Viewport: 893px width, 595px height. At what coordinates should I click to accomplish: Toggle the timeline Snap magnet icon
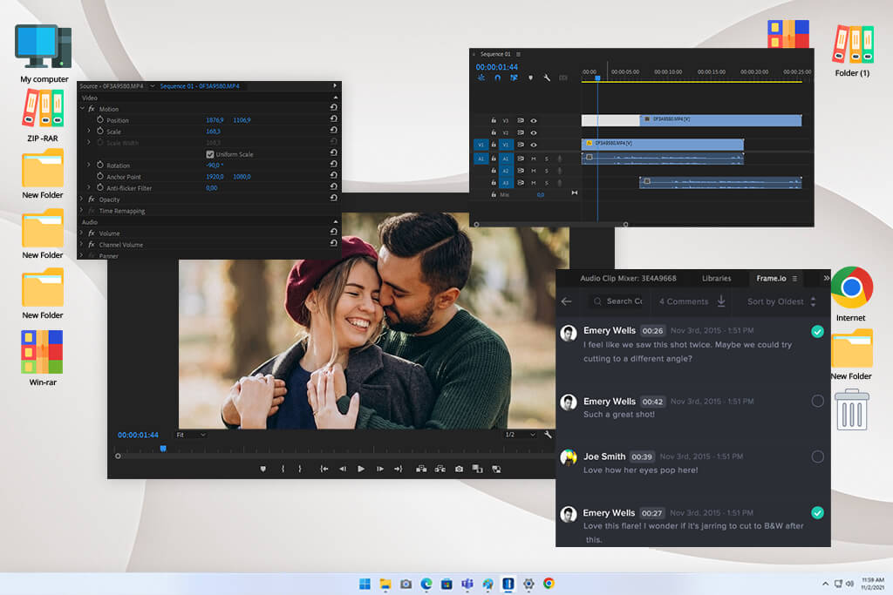(x=498, y=78)
